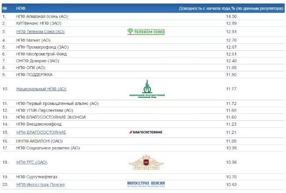
Task: Open the НПФ БЛАГОСОСТОЯНИЕ link
Action: pyautogui.click(x=41, y=133)
